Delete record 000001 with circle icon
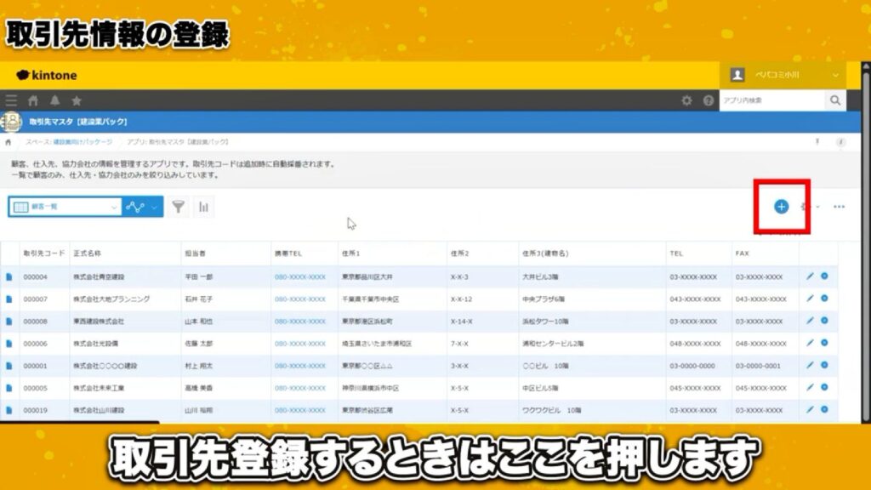Screen dimensions: 871x490 pos(824,365)
